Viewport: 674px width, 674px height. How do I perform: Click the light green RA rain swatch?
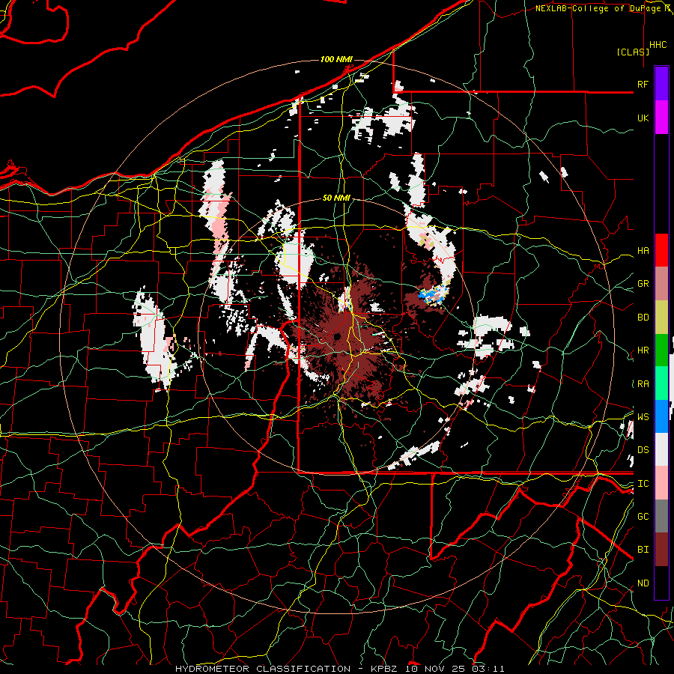[661, 383]
